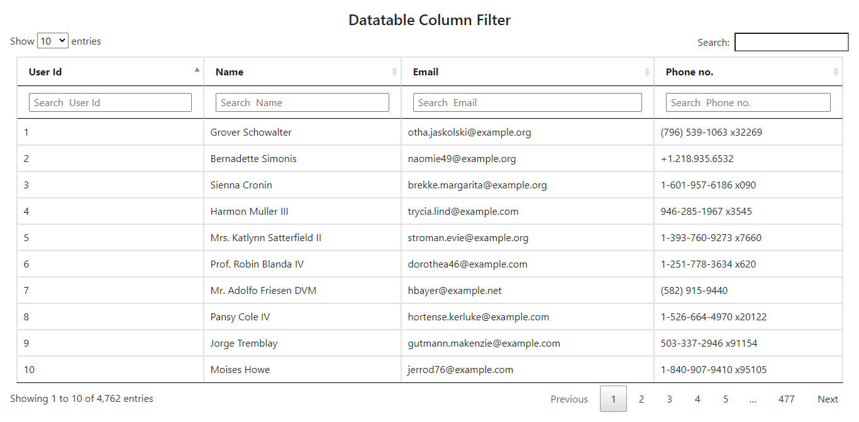Click email brekke.margarita@example.org
Image resolution: width=859 pixels, height=422 pixels.
pos(477,185)
